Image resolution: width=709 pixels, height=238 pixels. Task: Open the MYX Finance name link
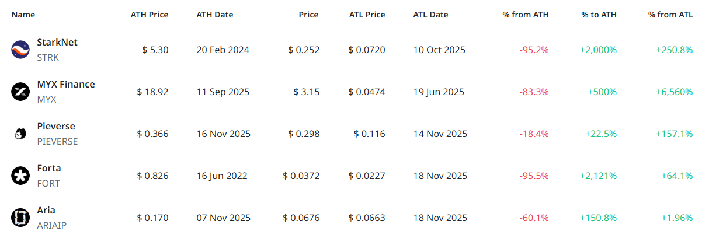click(x=65, y=85)
